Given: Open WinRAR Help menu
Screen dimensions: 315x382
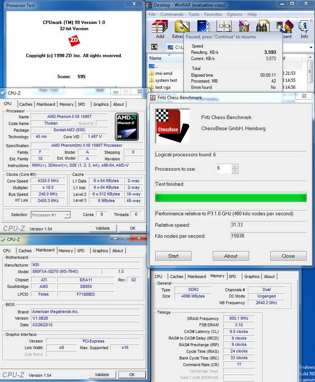Looking at the screenshot, I should tap(252, 14).
